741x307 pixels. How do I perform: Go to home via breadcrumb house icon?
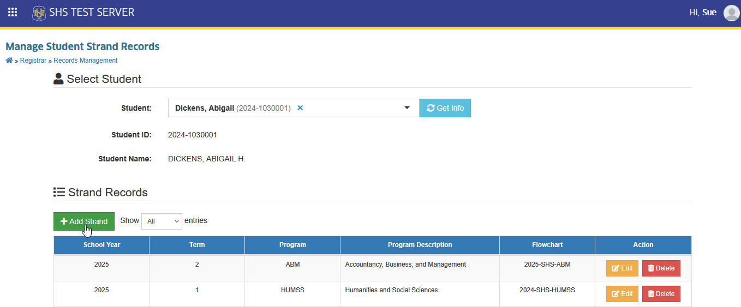pyautogui.click(x=9, y=61)
